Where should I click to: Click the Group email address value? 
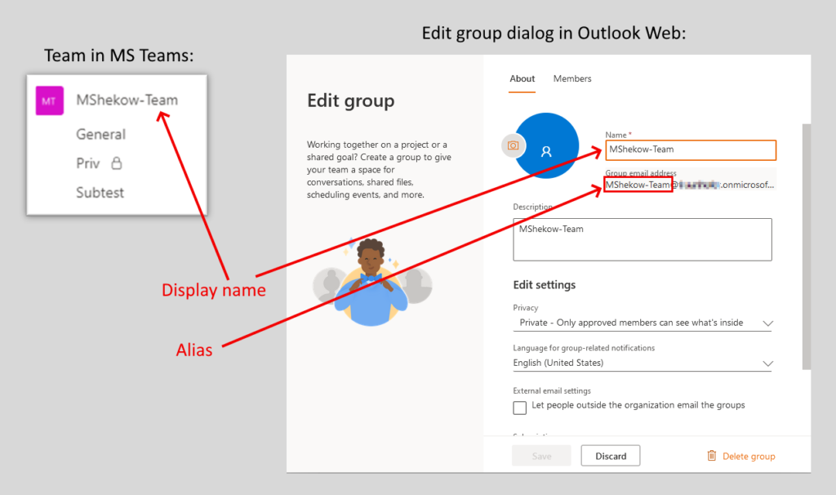(x=690, y=185)
